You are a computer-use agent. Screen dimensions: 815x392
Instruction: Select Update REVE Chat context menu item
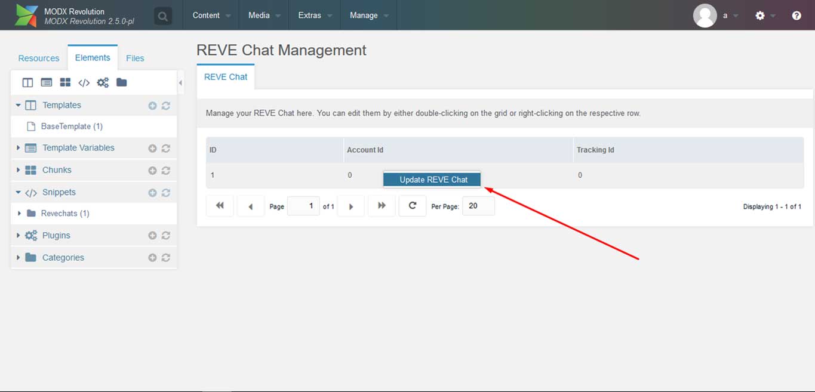(433, 180)
